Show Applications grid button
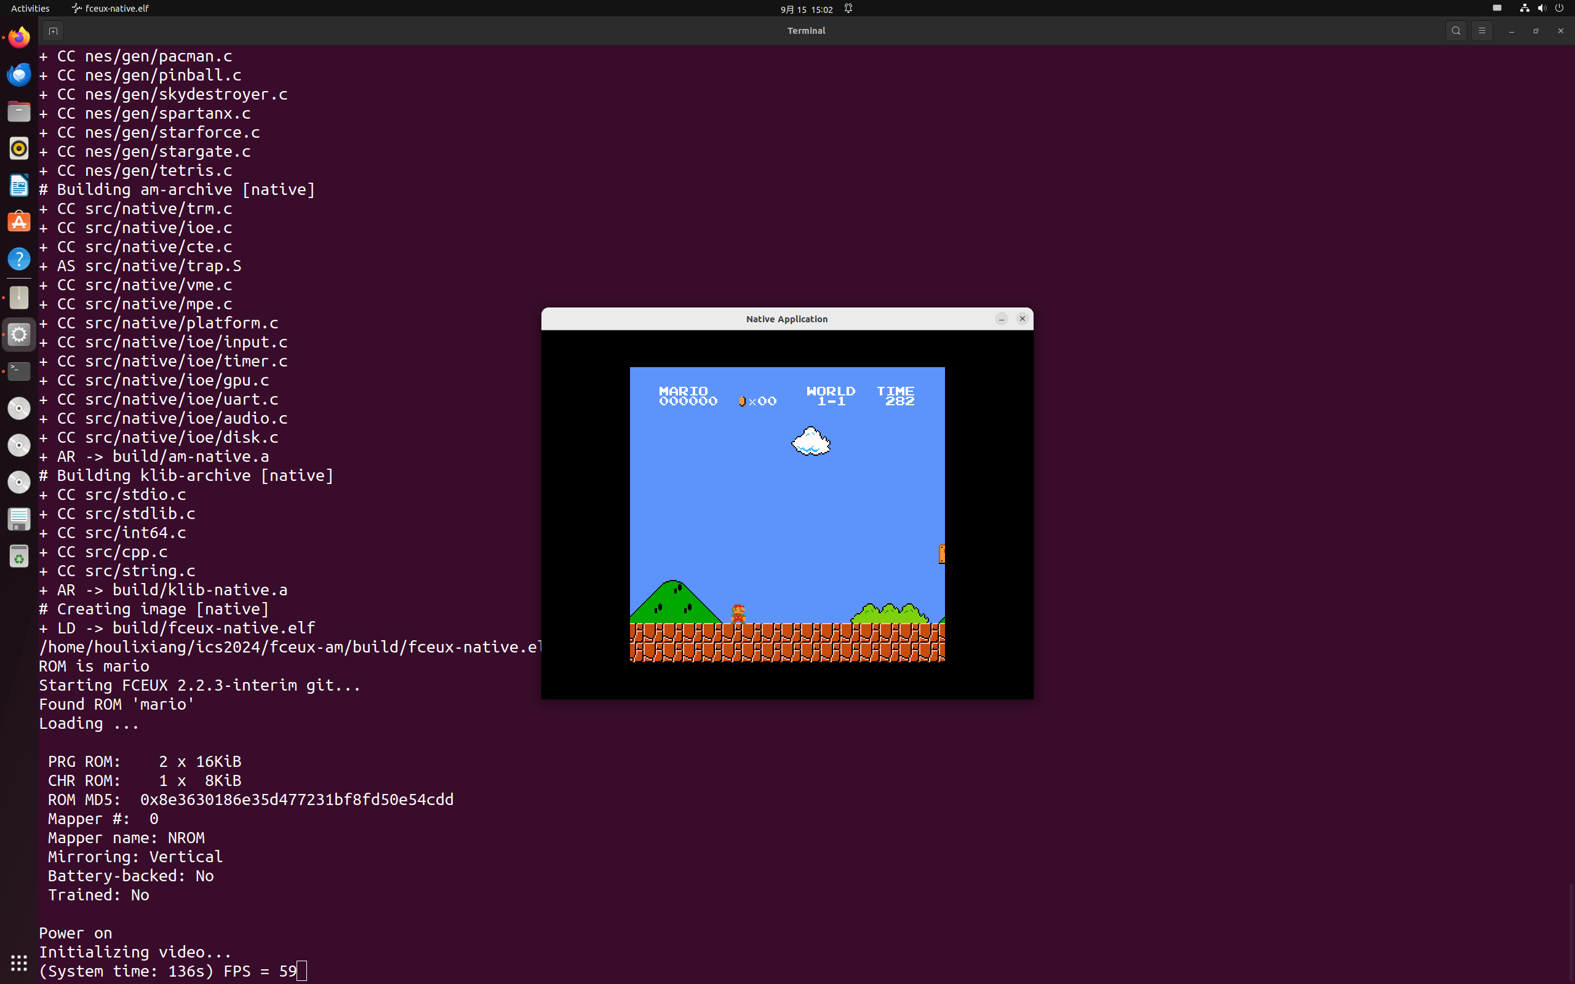Screen dimensions: 1575x984 [19, 962]
